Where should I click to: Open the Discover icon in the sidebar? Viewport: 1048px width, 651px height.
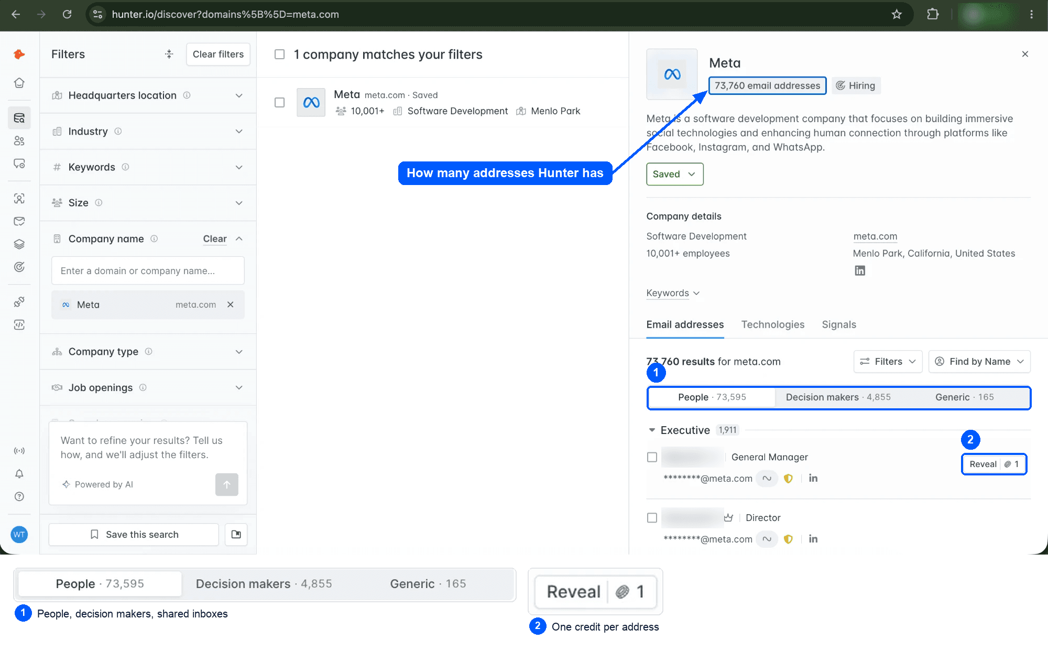(x=19, y=118)
